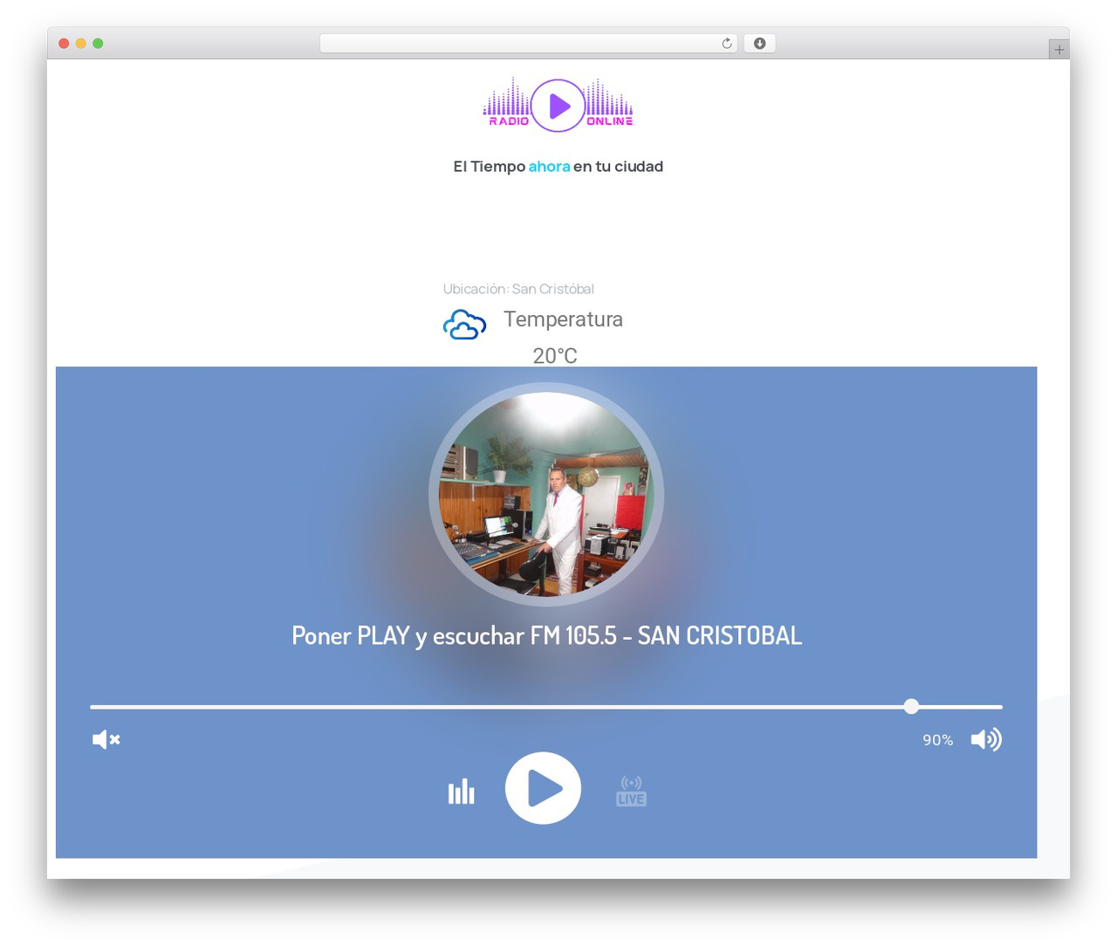Click the 'El Tiempo ahora en tu ciudad' heading
This screenshot has height=946, width=1117.
pos(558,167)
